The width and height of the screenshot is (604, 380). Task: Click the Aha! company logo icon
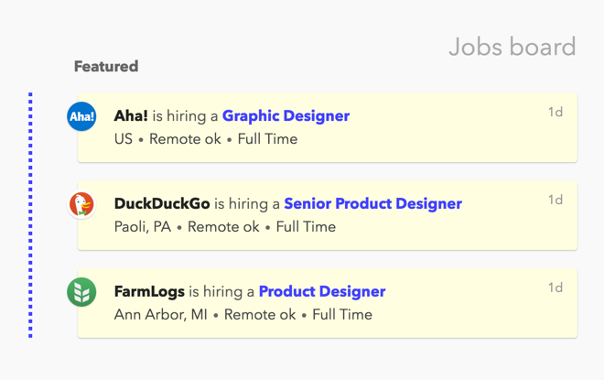82,116
